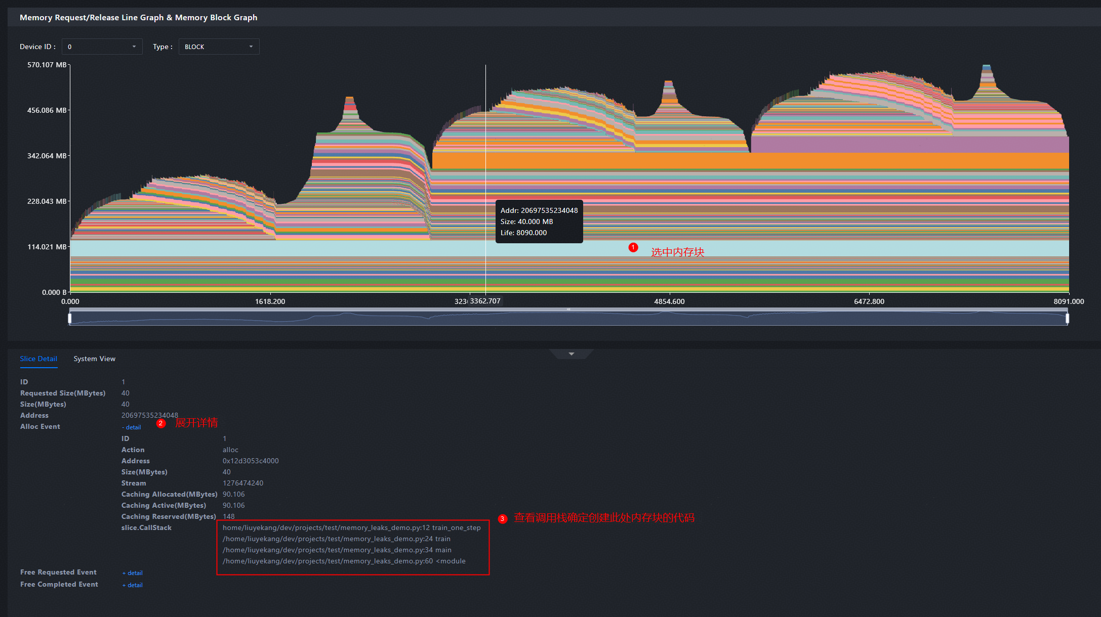The height and width of the screenshot is (617, 1101).
Task: Click the left handle of range slider
Action: click(x=70, y=318)
